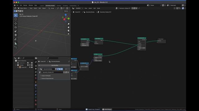Screen dimensions: 199x111
Task: Toggle Tutorial collection render camera icon
Action: click(x=32, y=65)
